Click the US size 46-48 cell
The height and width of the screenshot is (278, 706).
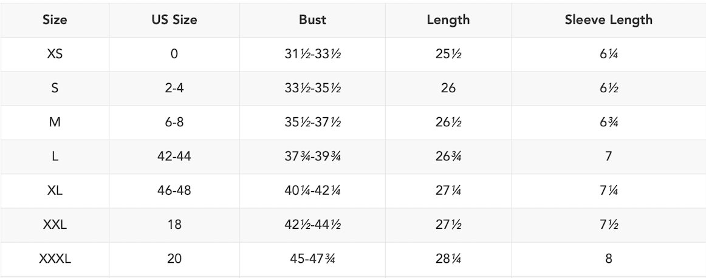174,191
